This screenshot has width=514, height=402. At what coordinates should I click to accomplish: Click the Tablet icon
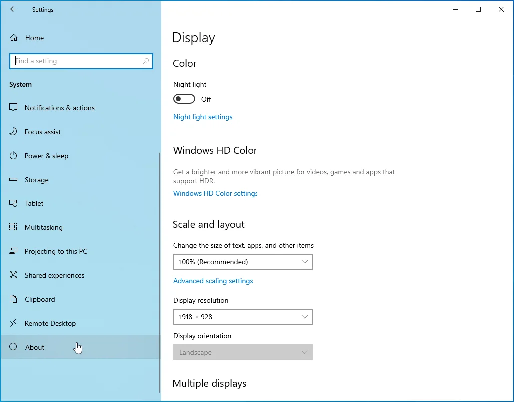tap(13, 203)
